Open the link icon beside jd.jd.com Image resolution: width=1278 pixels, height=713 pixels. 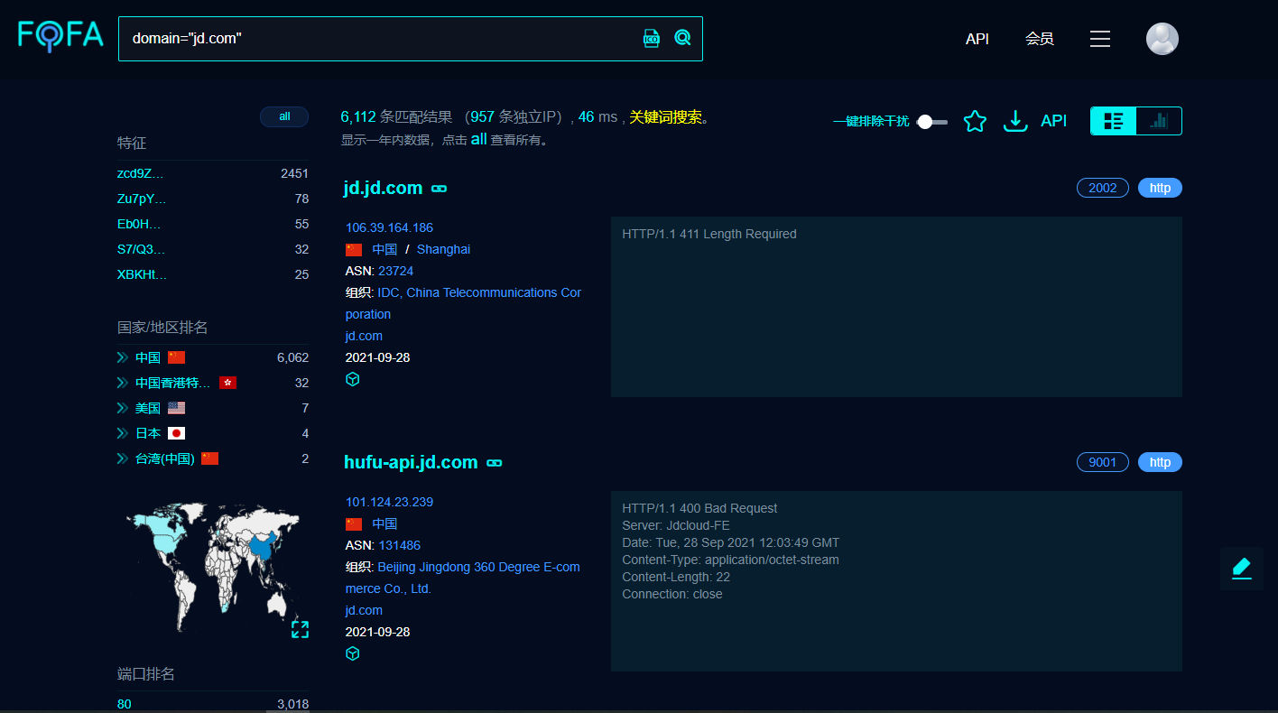[x=440, y=189]
